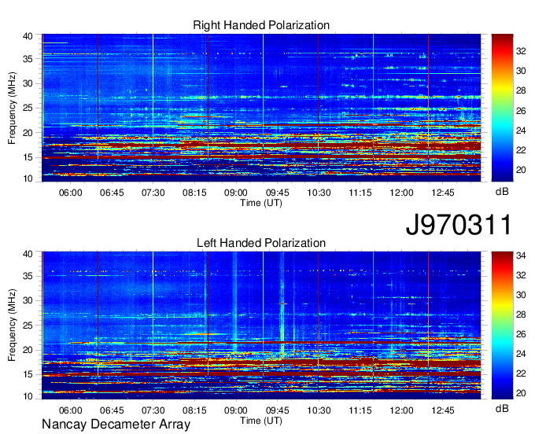The height and width of the screenshot is (434, 535).
Task: Click Time (UT) label under Left Handed plot
Action: [x=261, y=421]
